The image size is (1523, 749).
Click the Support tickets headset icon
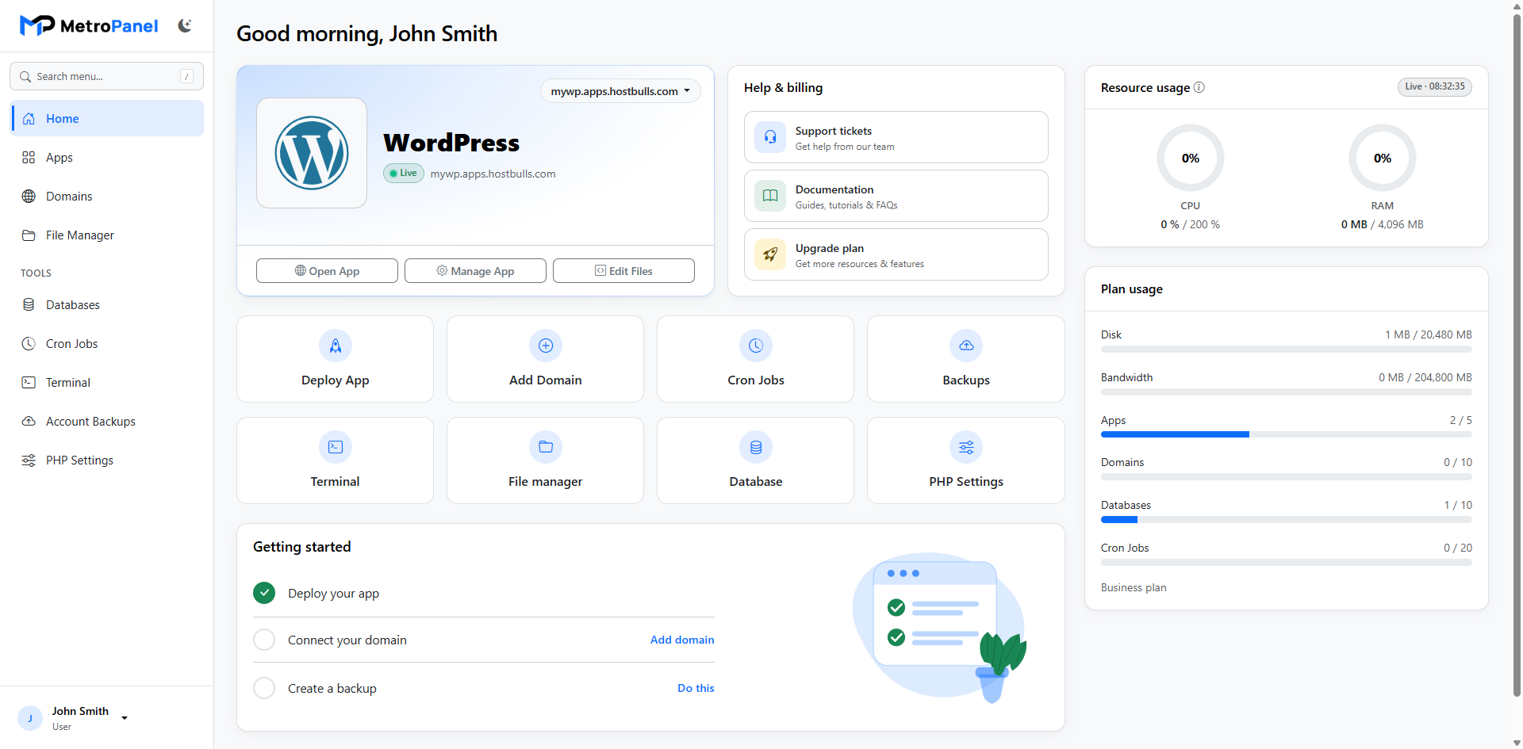770,137
